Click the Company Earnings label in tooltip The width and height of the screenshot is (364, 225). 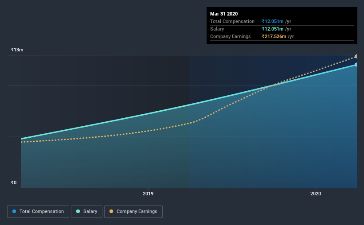[x=230, y=36]
